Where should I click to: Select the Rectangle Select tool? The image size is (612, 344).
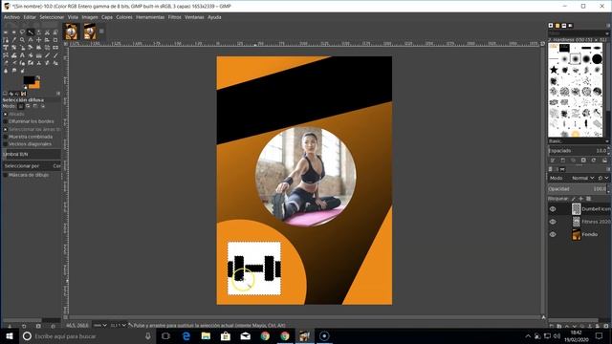(6, 32)
